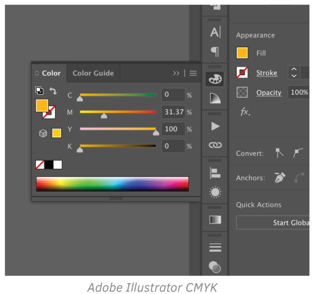This screenshot has width=316, height=294.
Task: Click the Default Fill and Stroke icon
Action: (39, 90)
